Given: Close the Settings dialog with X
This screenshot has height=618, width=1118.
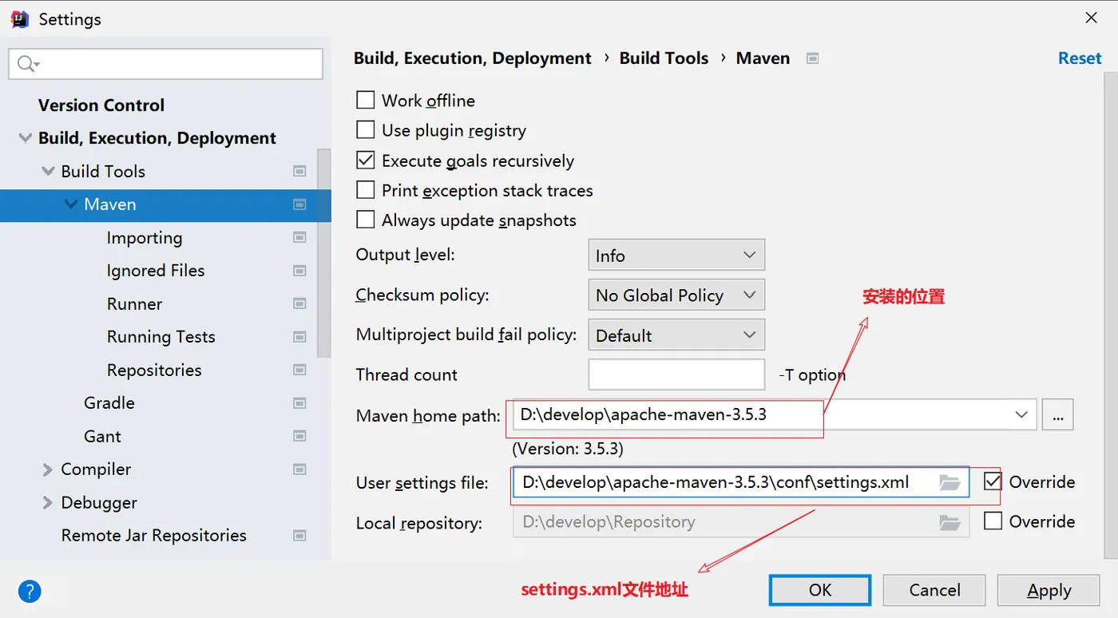Looking at the screenshot, I should [1091, 18].
